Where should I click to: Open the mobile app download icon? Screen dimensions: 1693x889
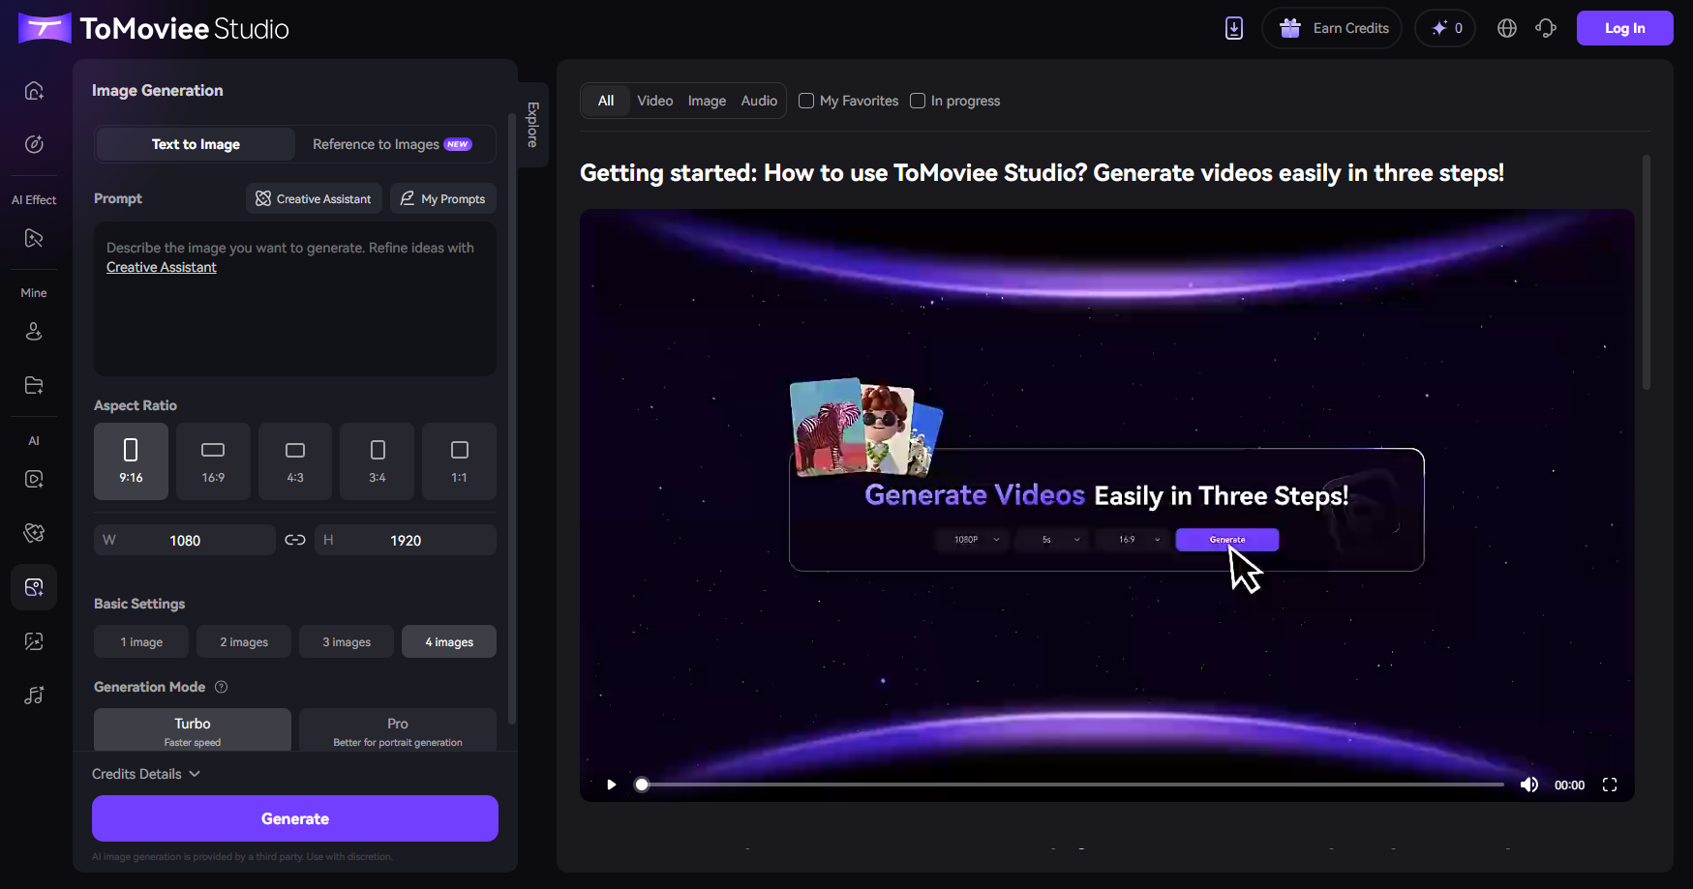click(1233, 28)
